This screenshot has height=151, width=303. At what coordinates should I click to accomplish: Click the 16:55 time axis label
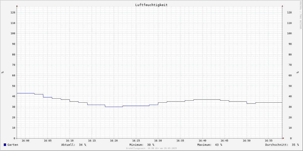click(269, 141)
